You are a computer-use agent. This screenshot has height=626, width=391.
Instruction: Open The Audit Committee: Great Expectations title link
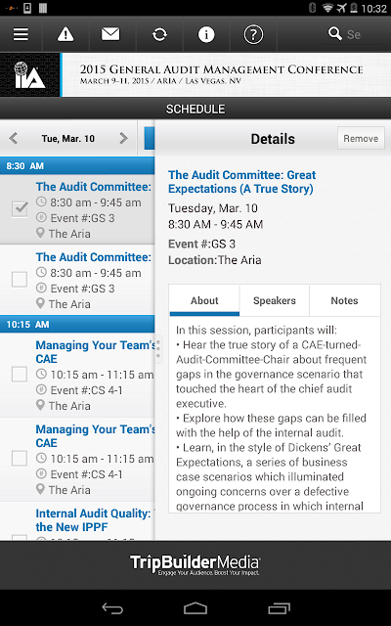241,182
